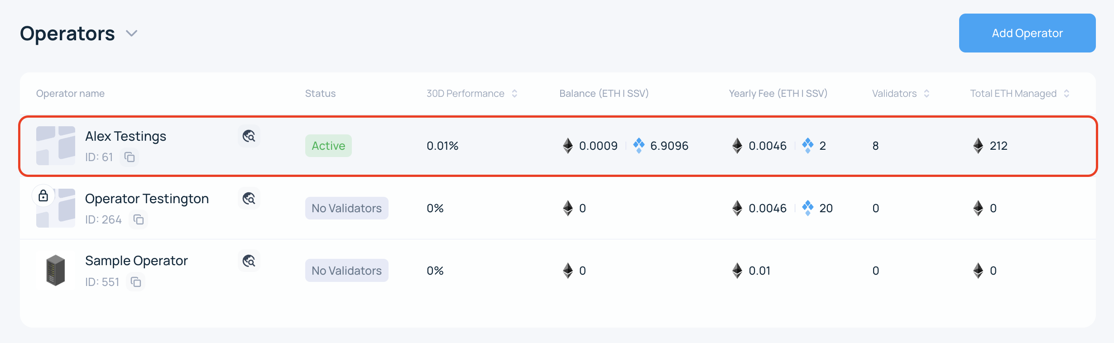1114x343 pixels.
Task: Click Operator Testington's No Validators badge
Action: coord(346,208)
